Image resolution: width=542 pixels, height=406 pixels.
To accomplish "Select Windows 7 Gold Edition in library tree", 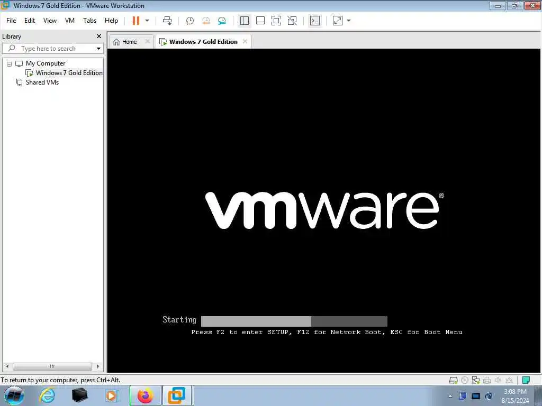I will (x=69, y=73).
